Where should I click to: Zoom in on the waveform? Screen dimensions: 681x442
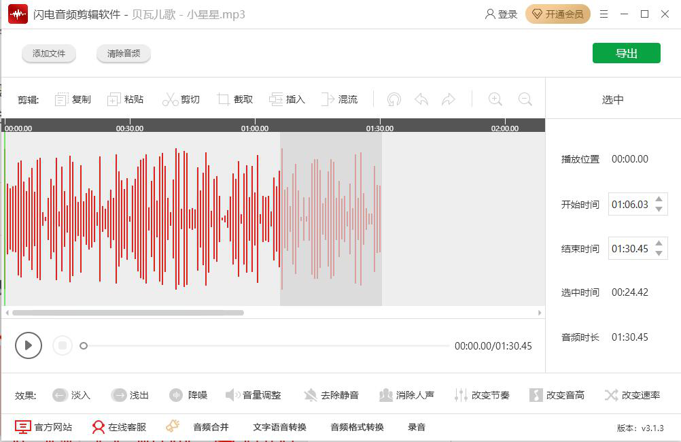(x=495, y=99)
